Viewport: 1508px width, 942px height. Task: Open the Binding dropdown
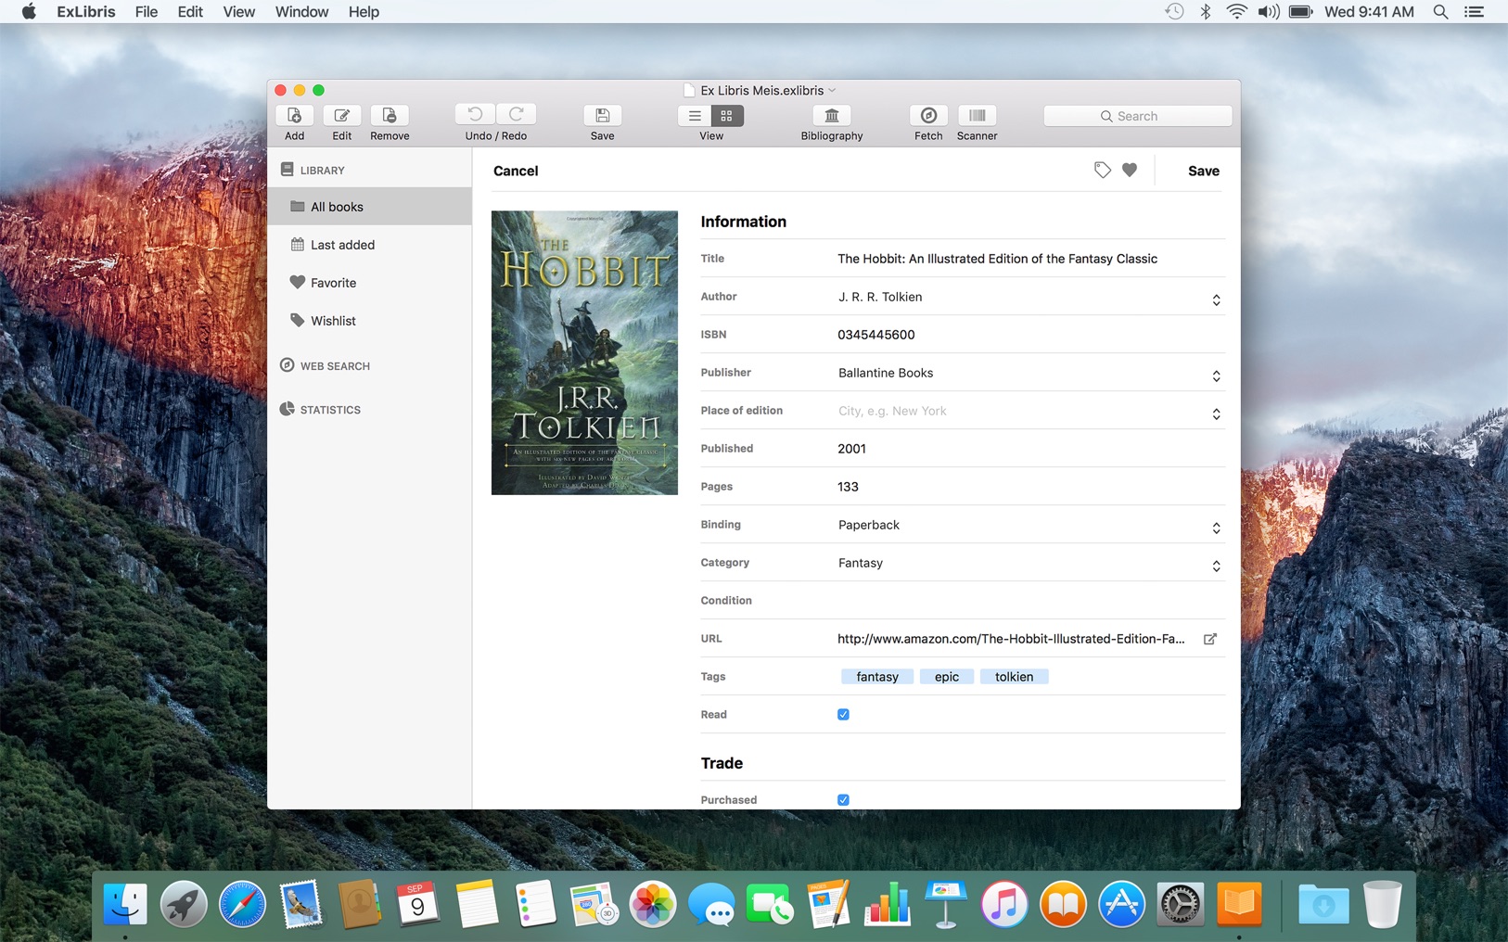tap(1215, 528)
